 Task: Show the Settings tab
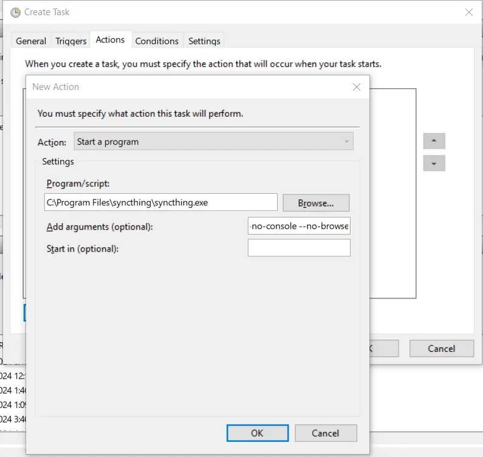204,41
